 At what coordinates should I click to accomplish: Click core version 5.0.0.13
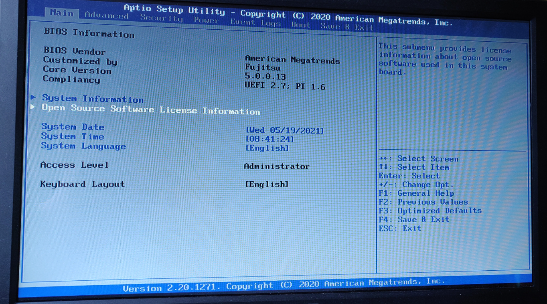265,77
